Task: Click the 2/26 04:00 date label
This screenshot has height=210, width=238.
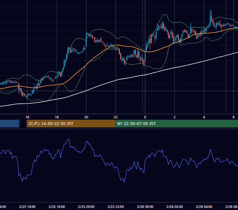Action: tap(204, 206)
